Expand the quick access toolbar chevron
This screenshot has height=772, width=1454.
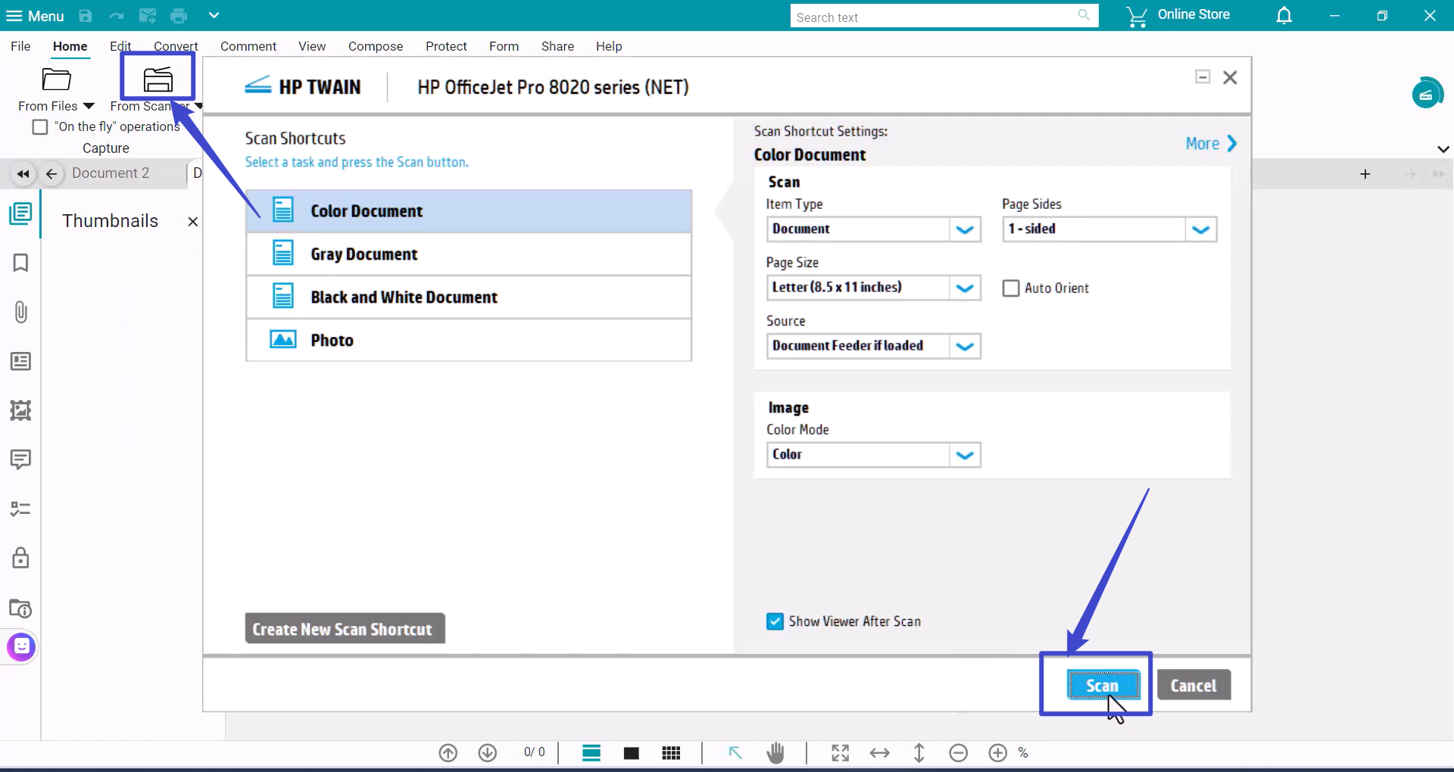pos(214,15)
